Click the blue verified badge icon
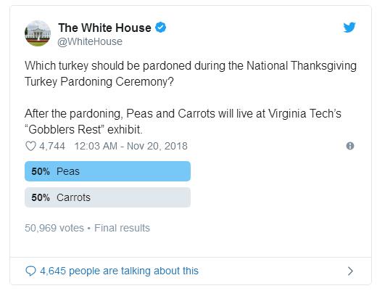 [x=160, y=27]
